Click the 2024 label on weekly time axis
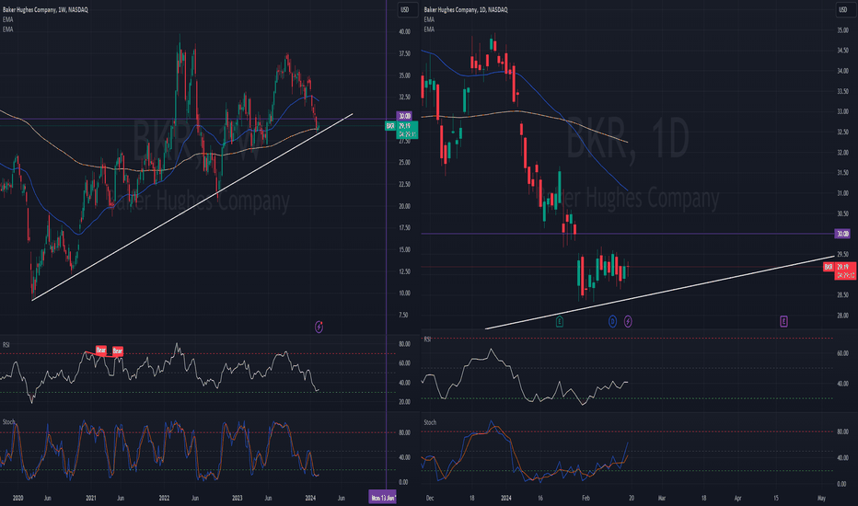The width and height of the screenshot is (858, 506). click(x=310, y=498)
